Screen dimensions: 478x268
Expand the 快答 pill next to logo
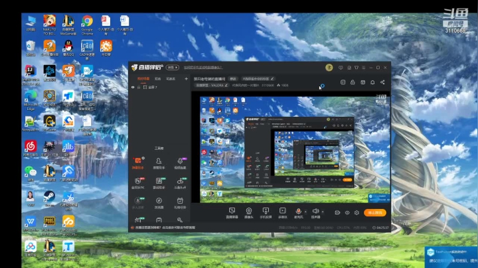click(172, 67)
